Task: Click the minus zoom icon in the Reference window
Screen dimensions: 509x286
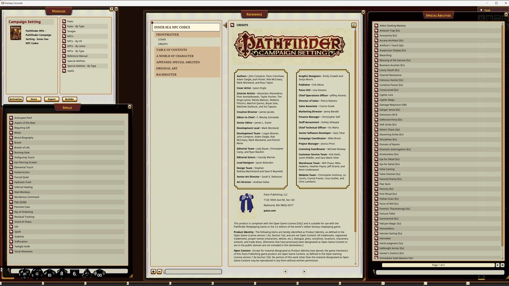Action: [159, 271]
